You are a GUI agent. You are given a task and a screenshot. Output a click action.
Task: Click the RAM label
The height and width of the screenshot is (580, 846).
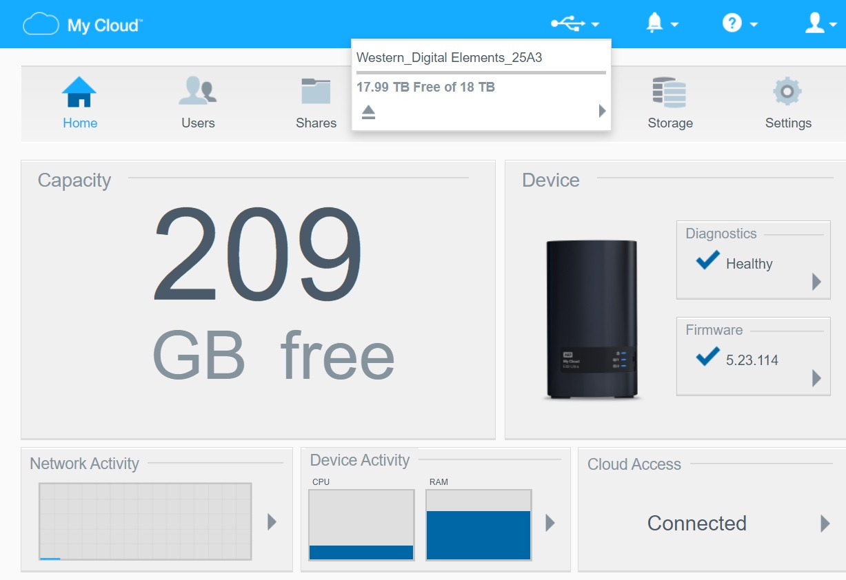[439, 482]
